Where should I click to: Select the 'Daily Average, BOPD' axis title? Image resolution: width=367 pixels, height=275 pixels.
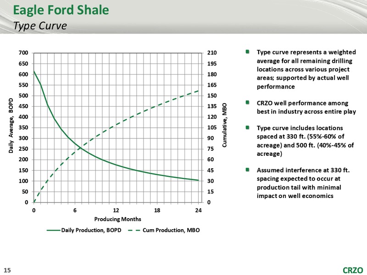[x=11, y=126]
